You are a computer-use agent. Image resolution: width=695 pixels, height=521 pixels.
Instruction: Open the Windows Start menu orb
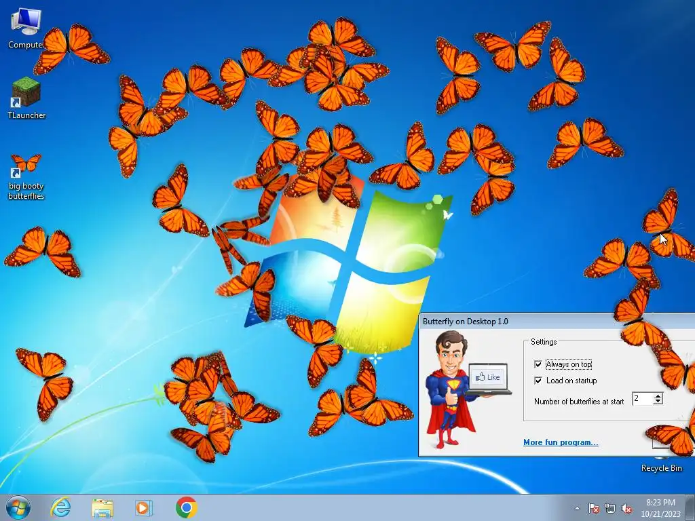(18, 507)
